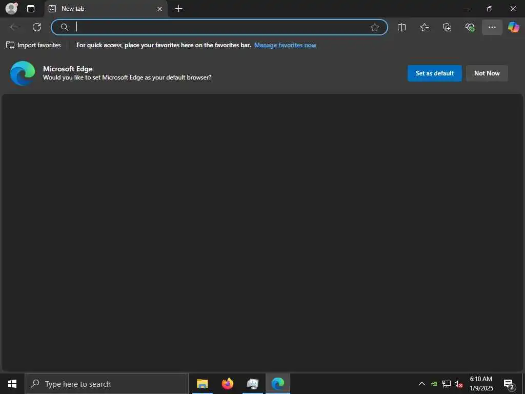Click the Set as default button
The image size is (525, 394).
[435, 73]
